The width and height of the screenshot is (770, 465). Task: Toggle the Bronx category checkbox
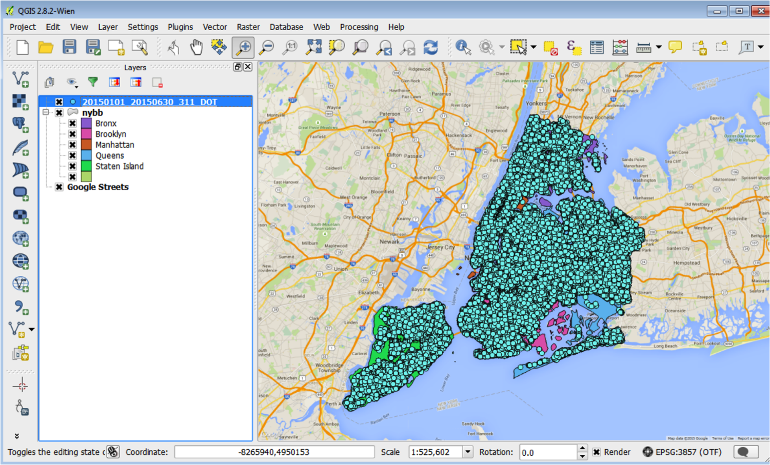[x=73, y=124]
